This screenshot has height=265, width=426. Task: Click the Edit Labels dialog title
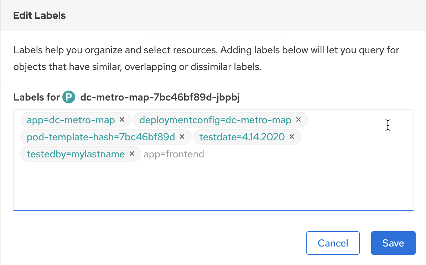point(40,15)
